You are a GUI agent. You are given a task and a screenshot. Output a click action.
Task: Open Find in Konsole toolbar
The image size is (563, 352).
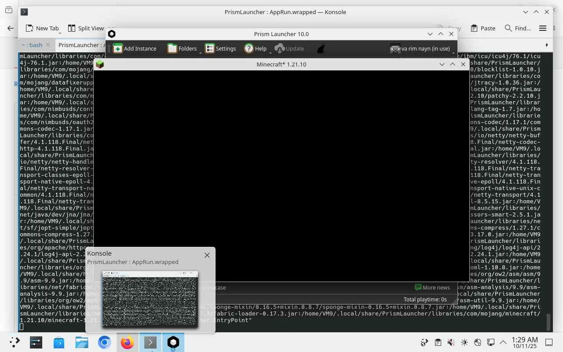coord(518,28)
